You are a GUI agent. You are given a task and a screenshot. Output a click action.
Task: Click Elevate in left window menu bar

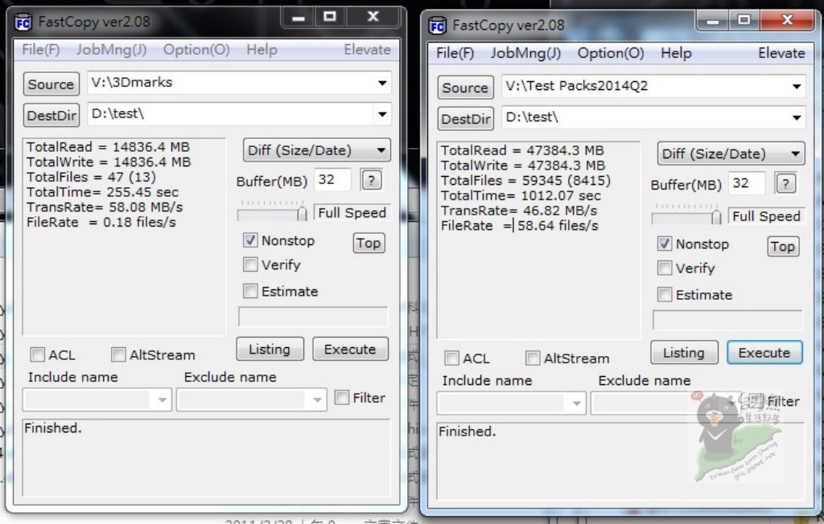click(367, 50)
